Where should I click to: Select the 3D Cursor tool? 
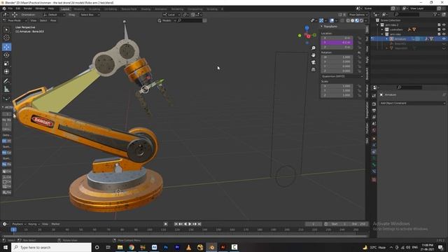(6, 37)
